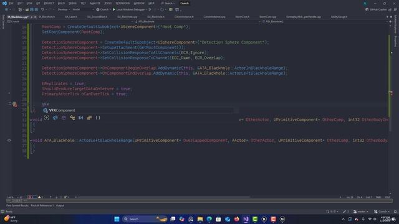Click the GitHub Copilot button
Image resolution: width=399 pixels, height=224 pixels.
pyautogui.click(x=376, y=10)
